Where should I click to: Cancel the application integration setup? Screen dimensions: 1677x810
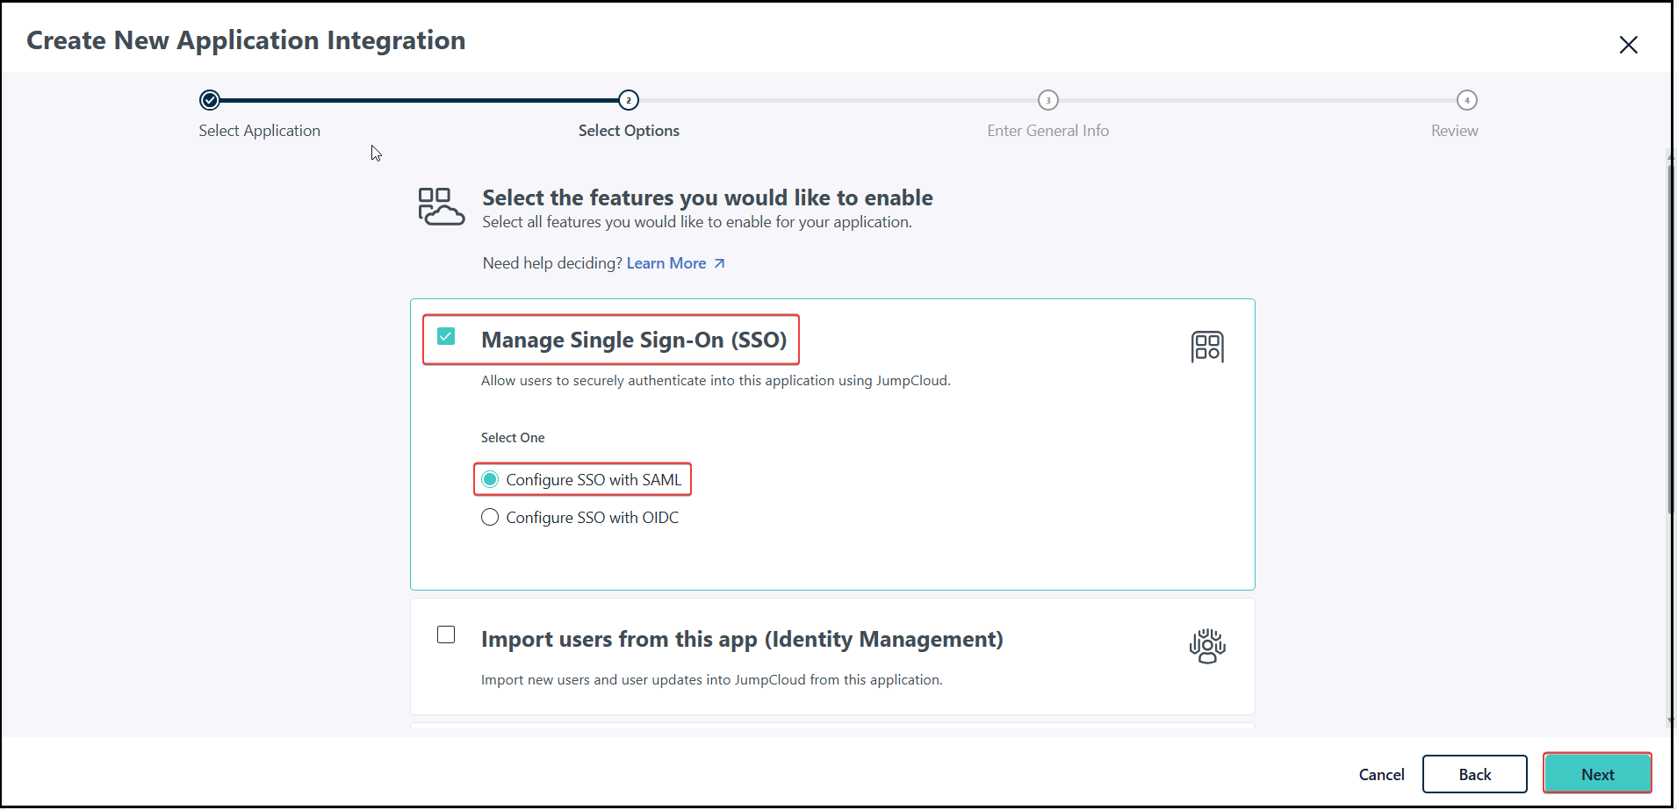tap(1381, 774)
